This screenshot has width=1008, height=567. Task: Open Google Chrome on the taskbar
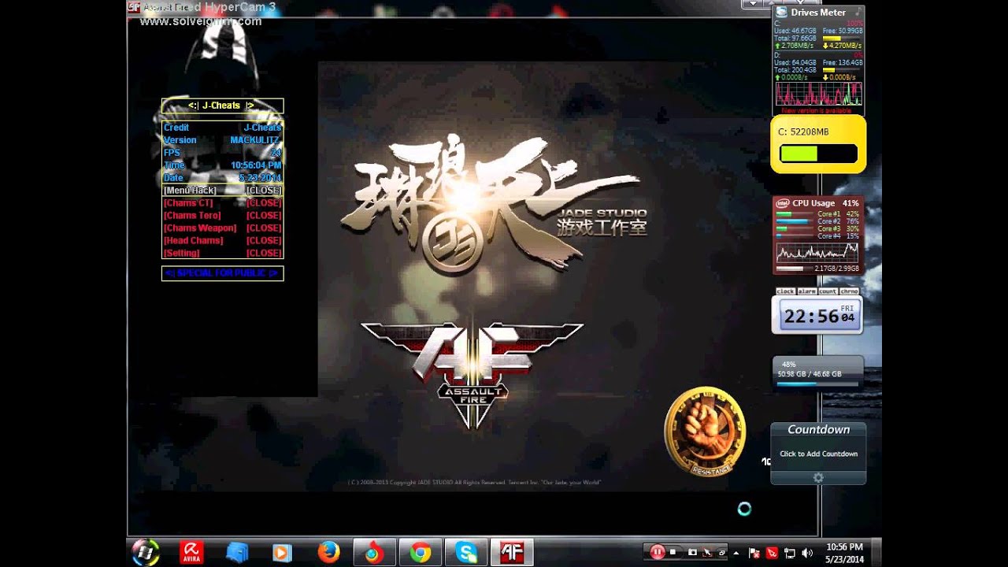[x=421, y=552]
